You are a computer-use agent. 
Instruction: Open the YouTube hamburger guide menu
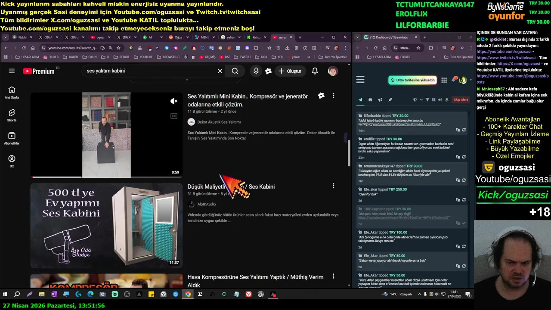pos(12,71)
